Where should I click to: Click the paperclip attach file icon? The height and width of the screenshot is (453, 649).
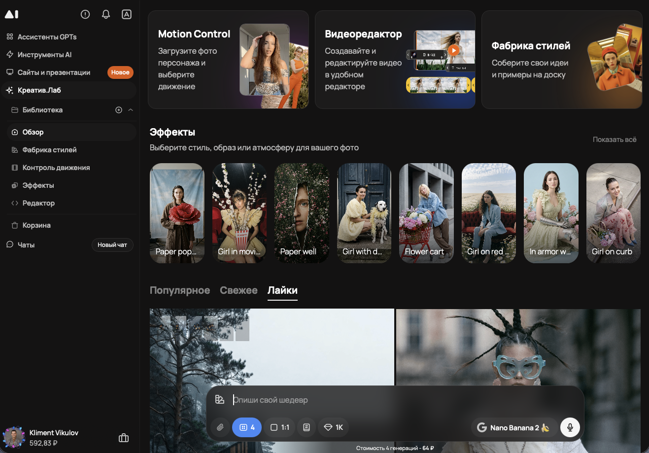220,427
